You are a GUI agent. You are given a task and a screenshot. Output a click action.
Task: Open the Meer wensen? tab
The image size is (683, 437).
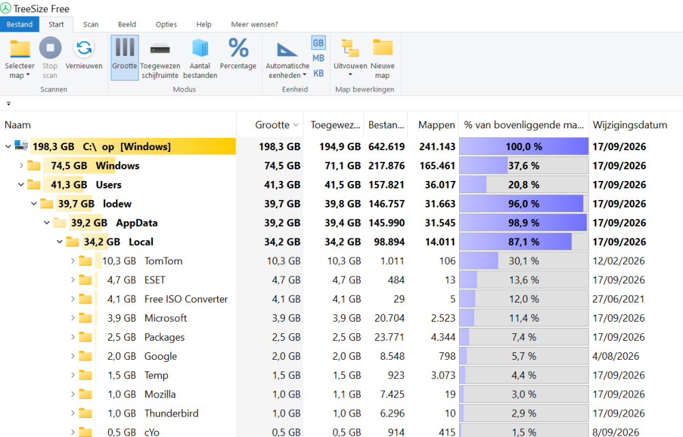pos(254,25)
